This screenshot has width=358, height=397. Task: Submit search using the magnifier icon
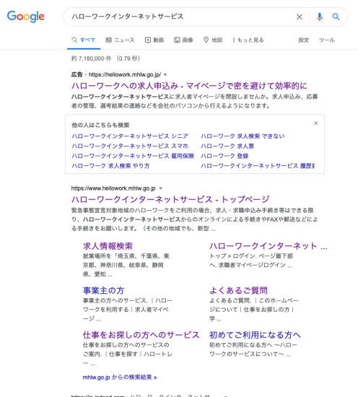point(336,17)
